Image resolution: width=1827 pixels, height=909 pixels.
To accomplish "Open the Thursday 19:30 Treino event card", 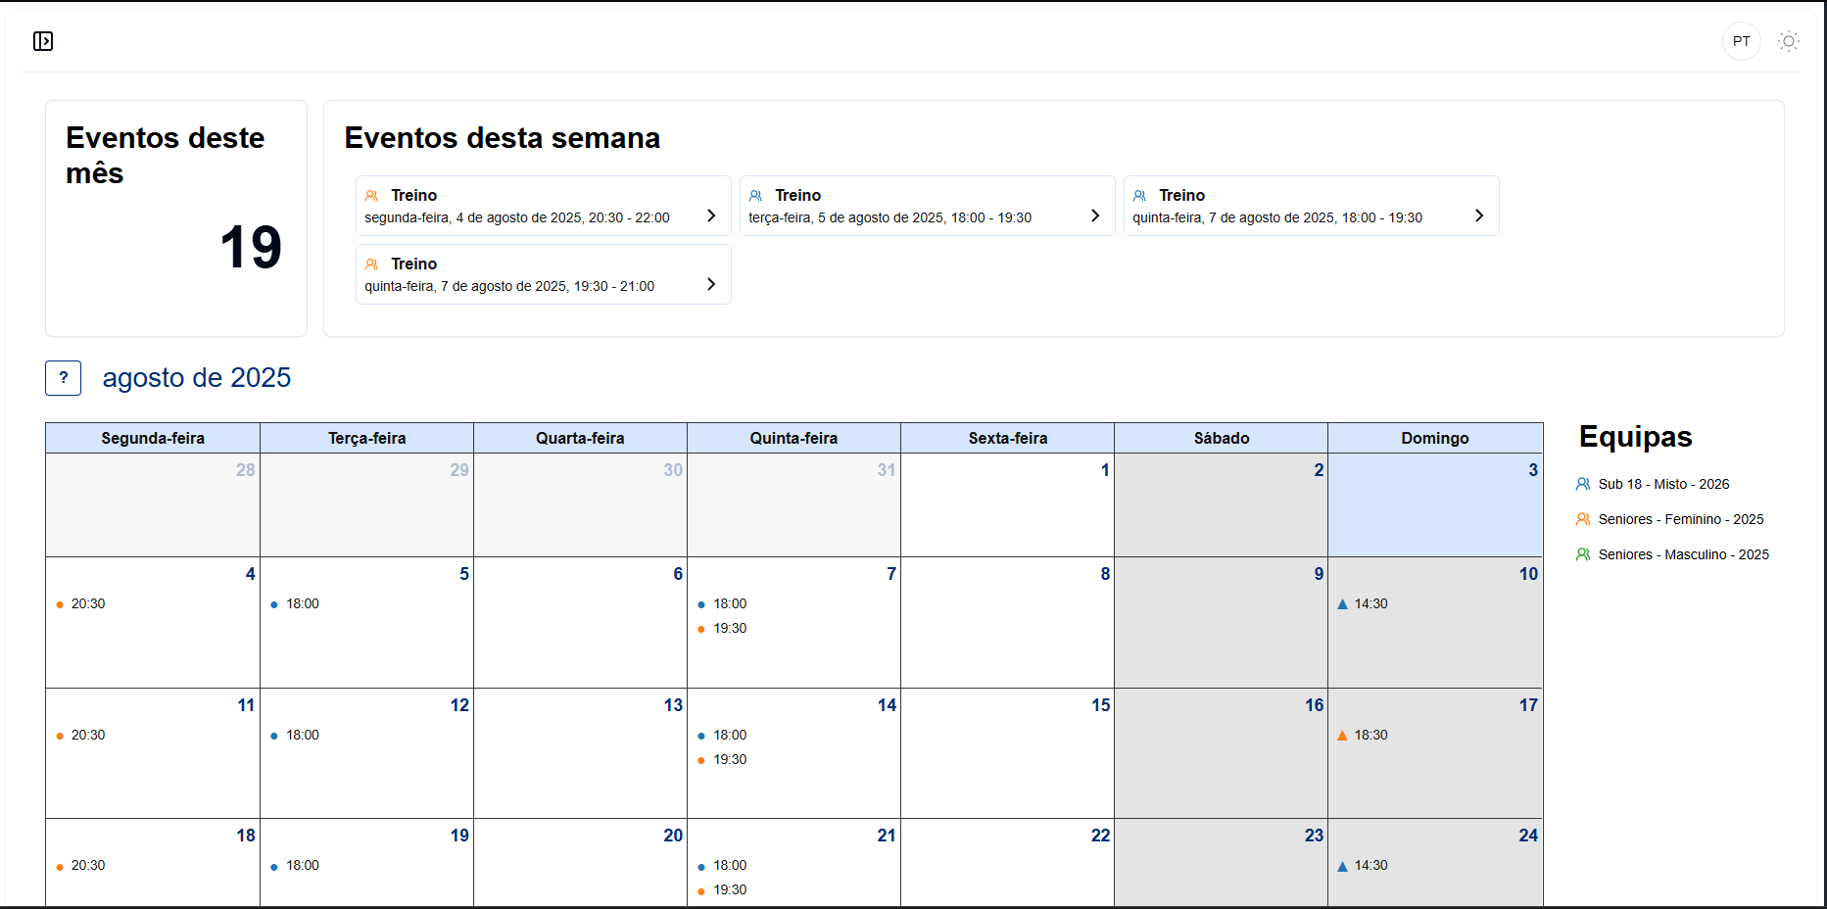I will pyautogui.click(x=543, y=274).
